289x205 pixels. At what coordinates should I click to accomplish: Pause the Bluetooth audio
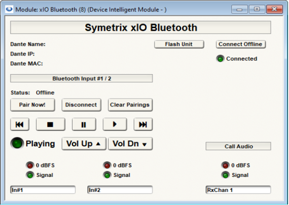pos(84,124)
